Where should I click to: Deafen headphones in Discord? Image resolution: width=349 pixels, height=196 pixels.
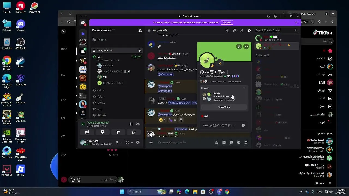[127, 142]
